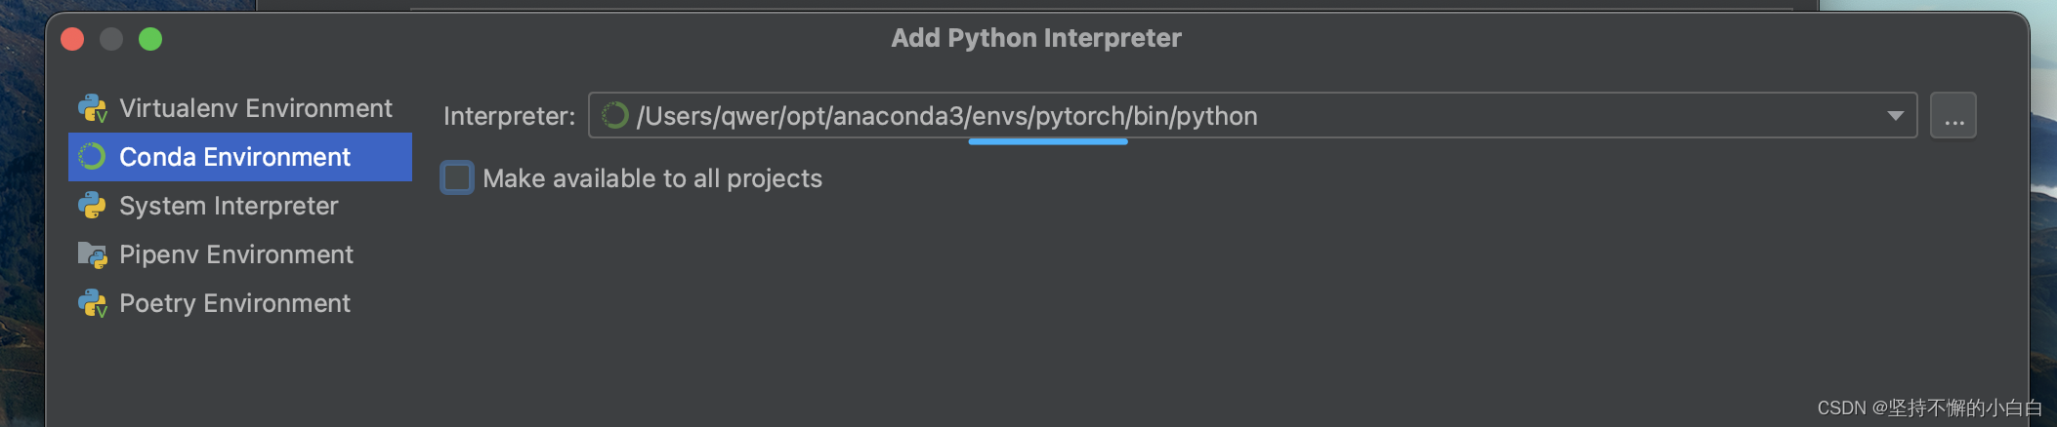Browse for an interpreter with the ellipsis button
This screenshot has width=2057, height=427.
[1953, 116]
